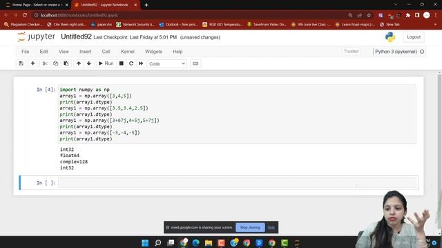
Task: Rename the notebook by clicking Untitled92
Action: 76,37
